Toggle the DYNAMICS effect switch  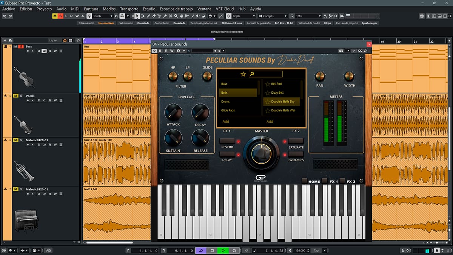point(296,154)
